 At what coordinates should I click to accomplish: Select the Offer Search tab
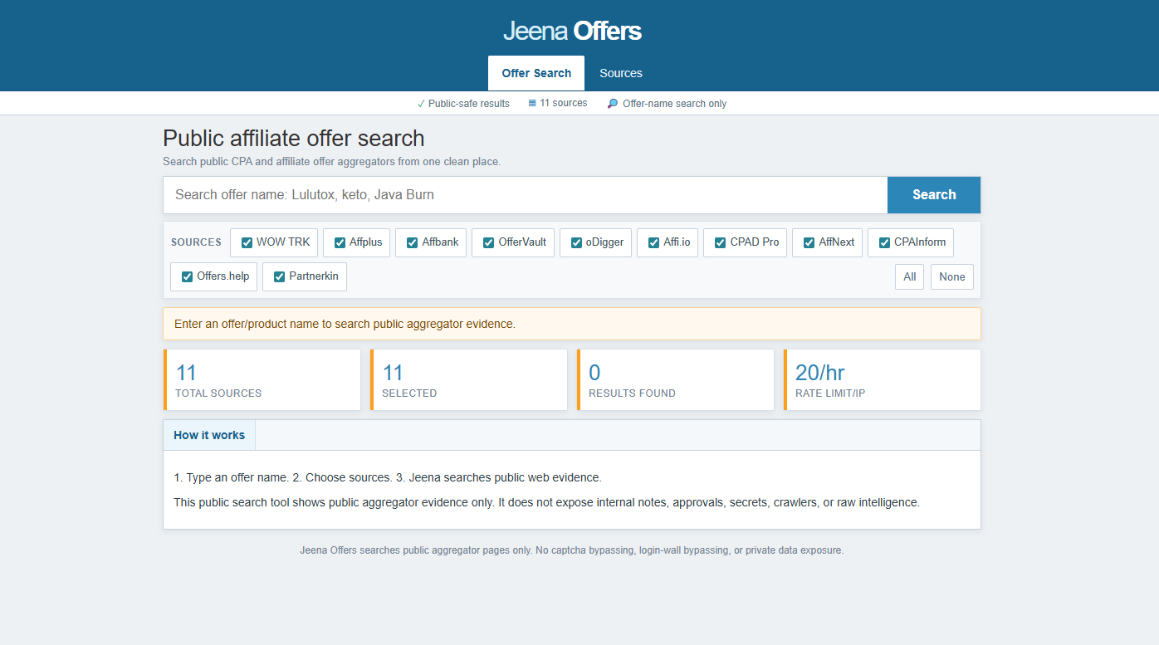coord(536,73)
